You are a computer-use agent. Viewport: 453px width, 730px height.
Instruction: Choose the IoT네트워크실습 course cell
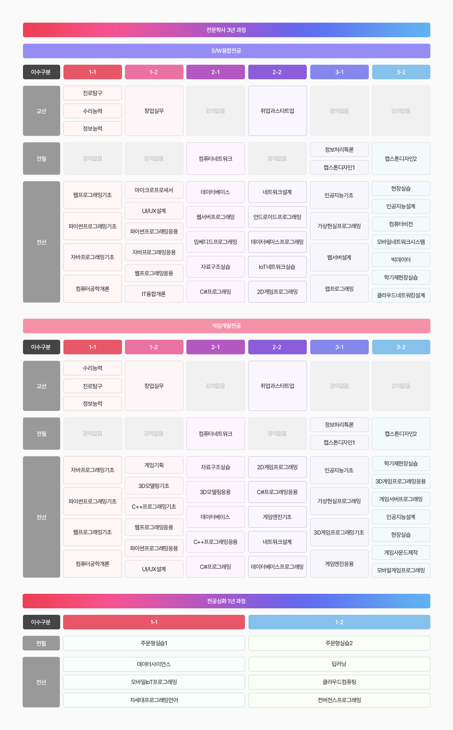click(277, 267)
